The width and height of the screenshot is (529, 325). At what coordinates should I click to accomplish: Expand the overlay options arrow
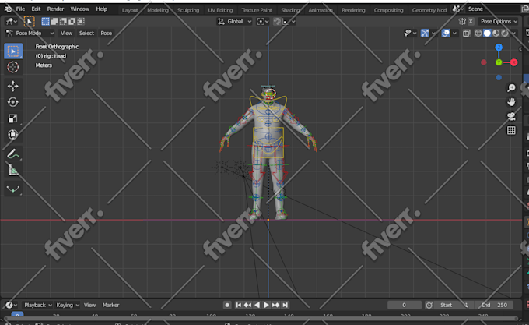click(x=454, y=33)
